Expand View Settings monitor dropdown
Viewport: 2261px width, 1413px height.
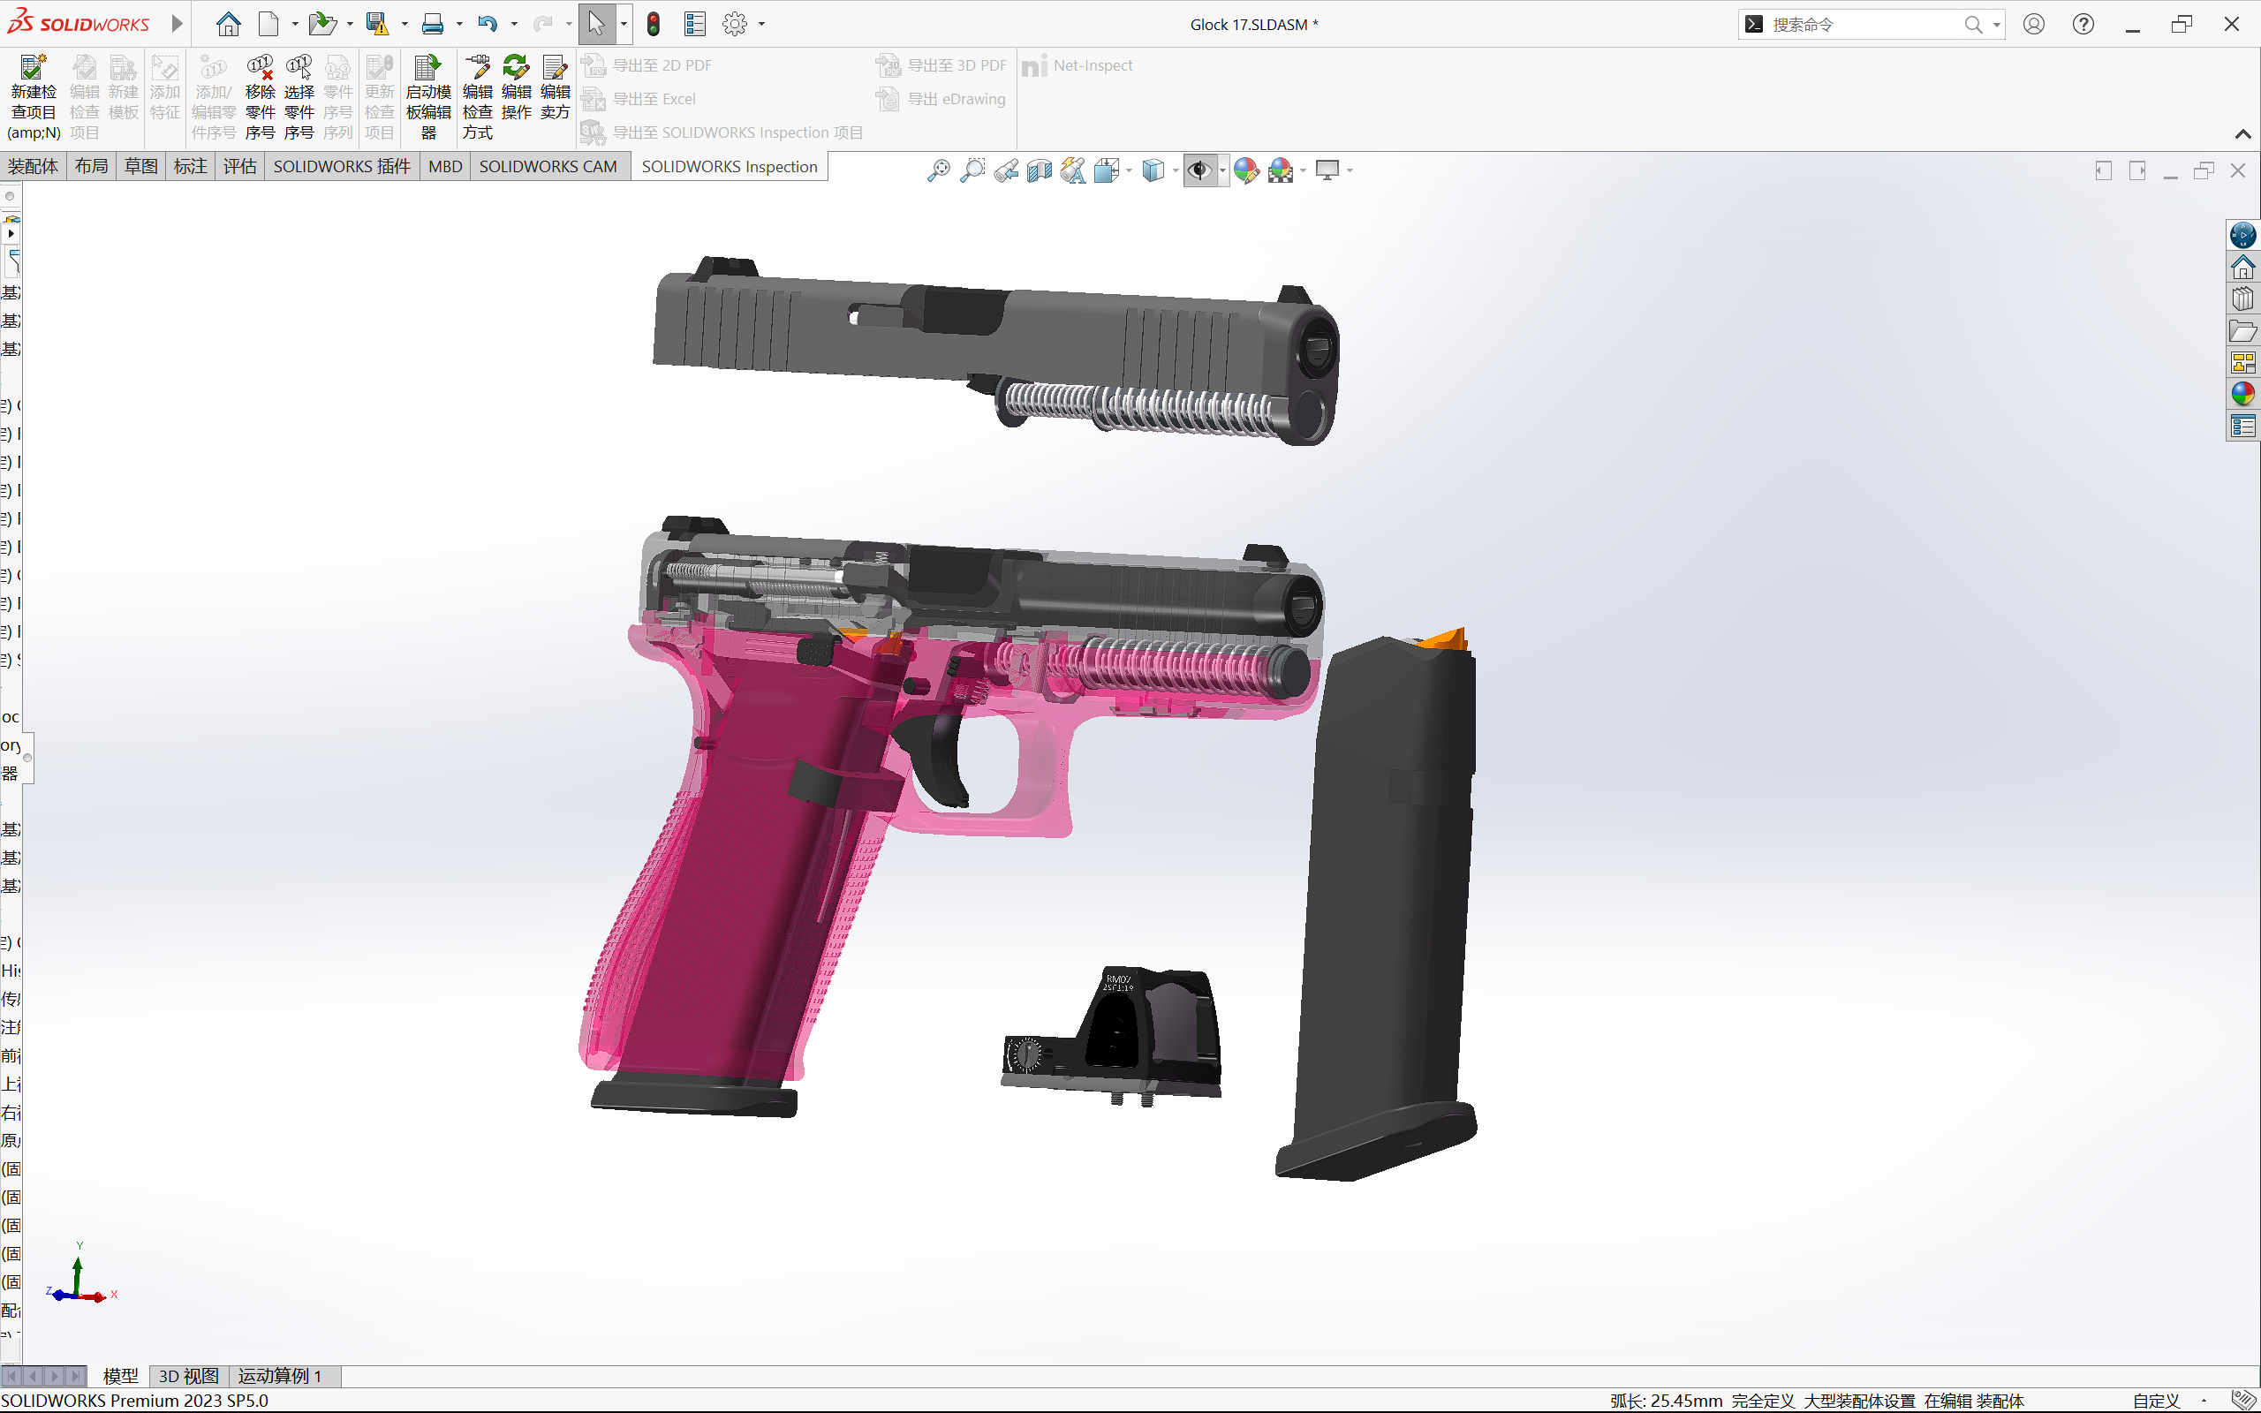pyautogui.click(x=1350, y=170)
